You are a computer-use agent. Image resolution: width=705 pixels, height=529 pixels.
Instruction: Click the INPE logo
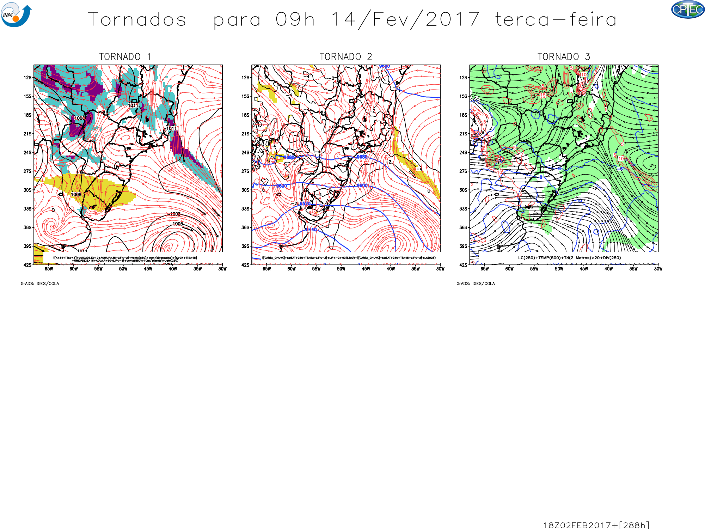(16, 14)
